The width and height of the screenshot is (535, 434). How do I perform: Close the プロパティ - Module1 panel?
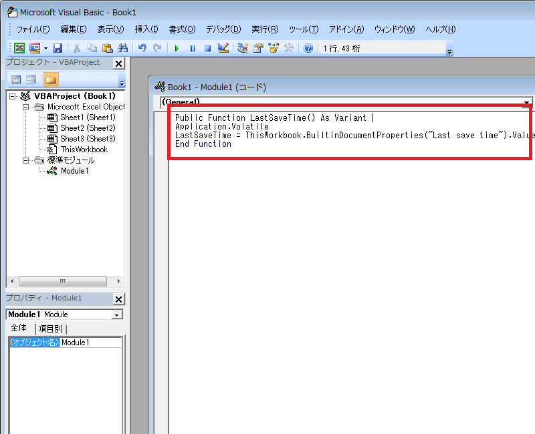click(x=119, y=299)
